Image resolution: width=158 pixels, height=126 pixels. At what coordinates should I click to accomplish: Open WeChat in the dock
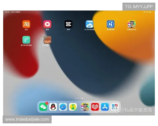[43, 107]
